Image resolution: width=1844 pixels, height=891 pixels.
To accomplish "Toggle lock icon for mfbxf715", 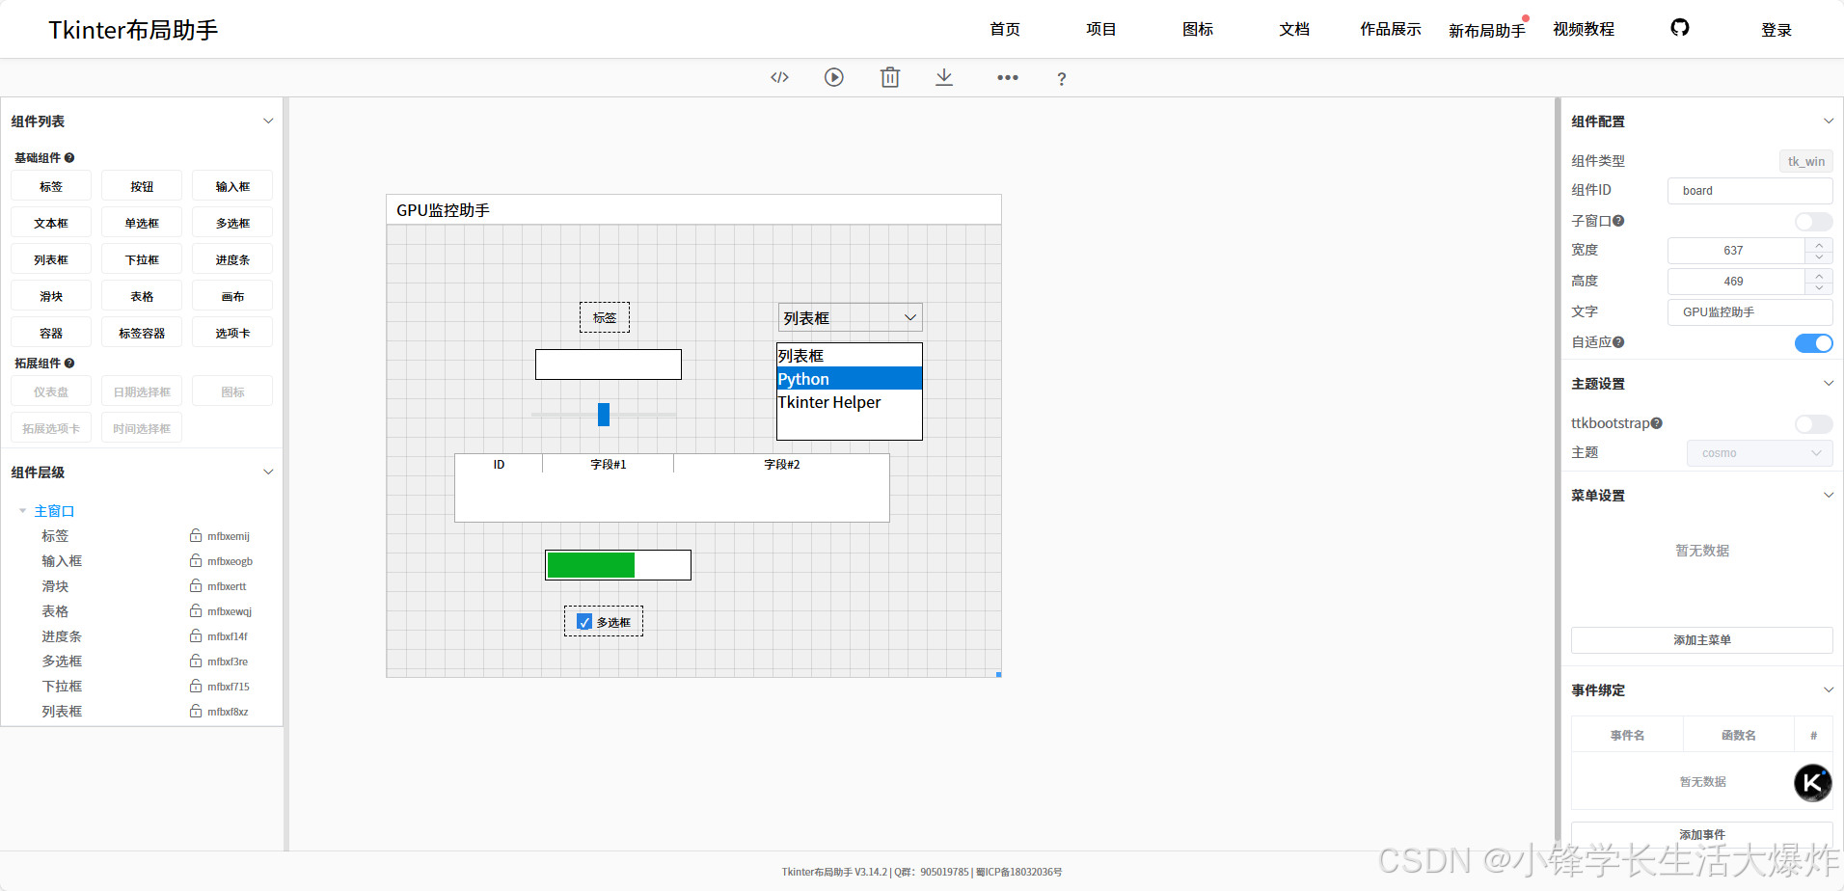I will [x=196, y=686].
